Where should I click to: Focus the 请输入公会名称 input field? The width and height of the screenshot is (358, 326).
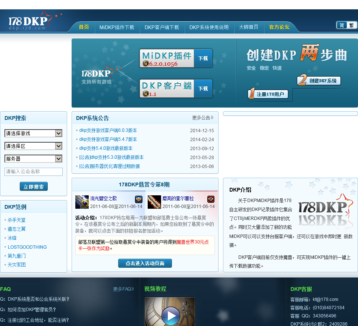(x=33, y=172)
